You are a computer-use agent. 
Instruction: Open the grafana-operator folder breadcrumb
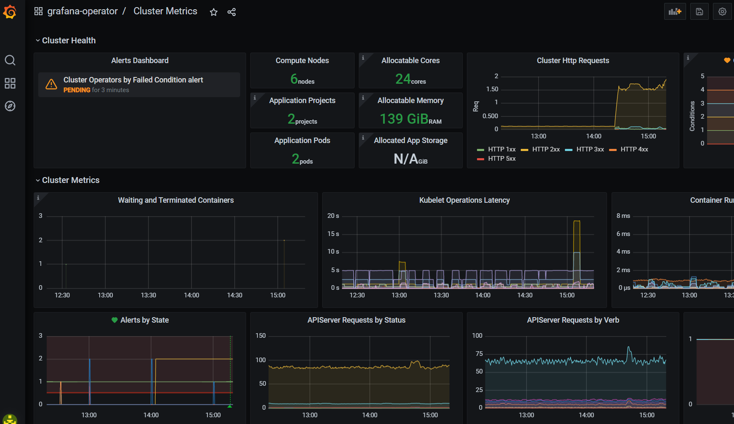(82, 11)
